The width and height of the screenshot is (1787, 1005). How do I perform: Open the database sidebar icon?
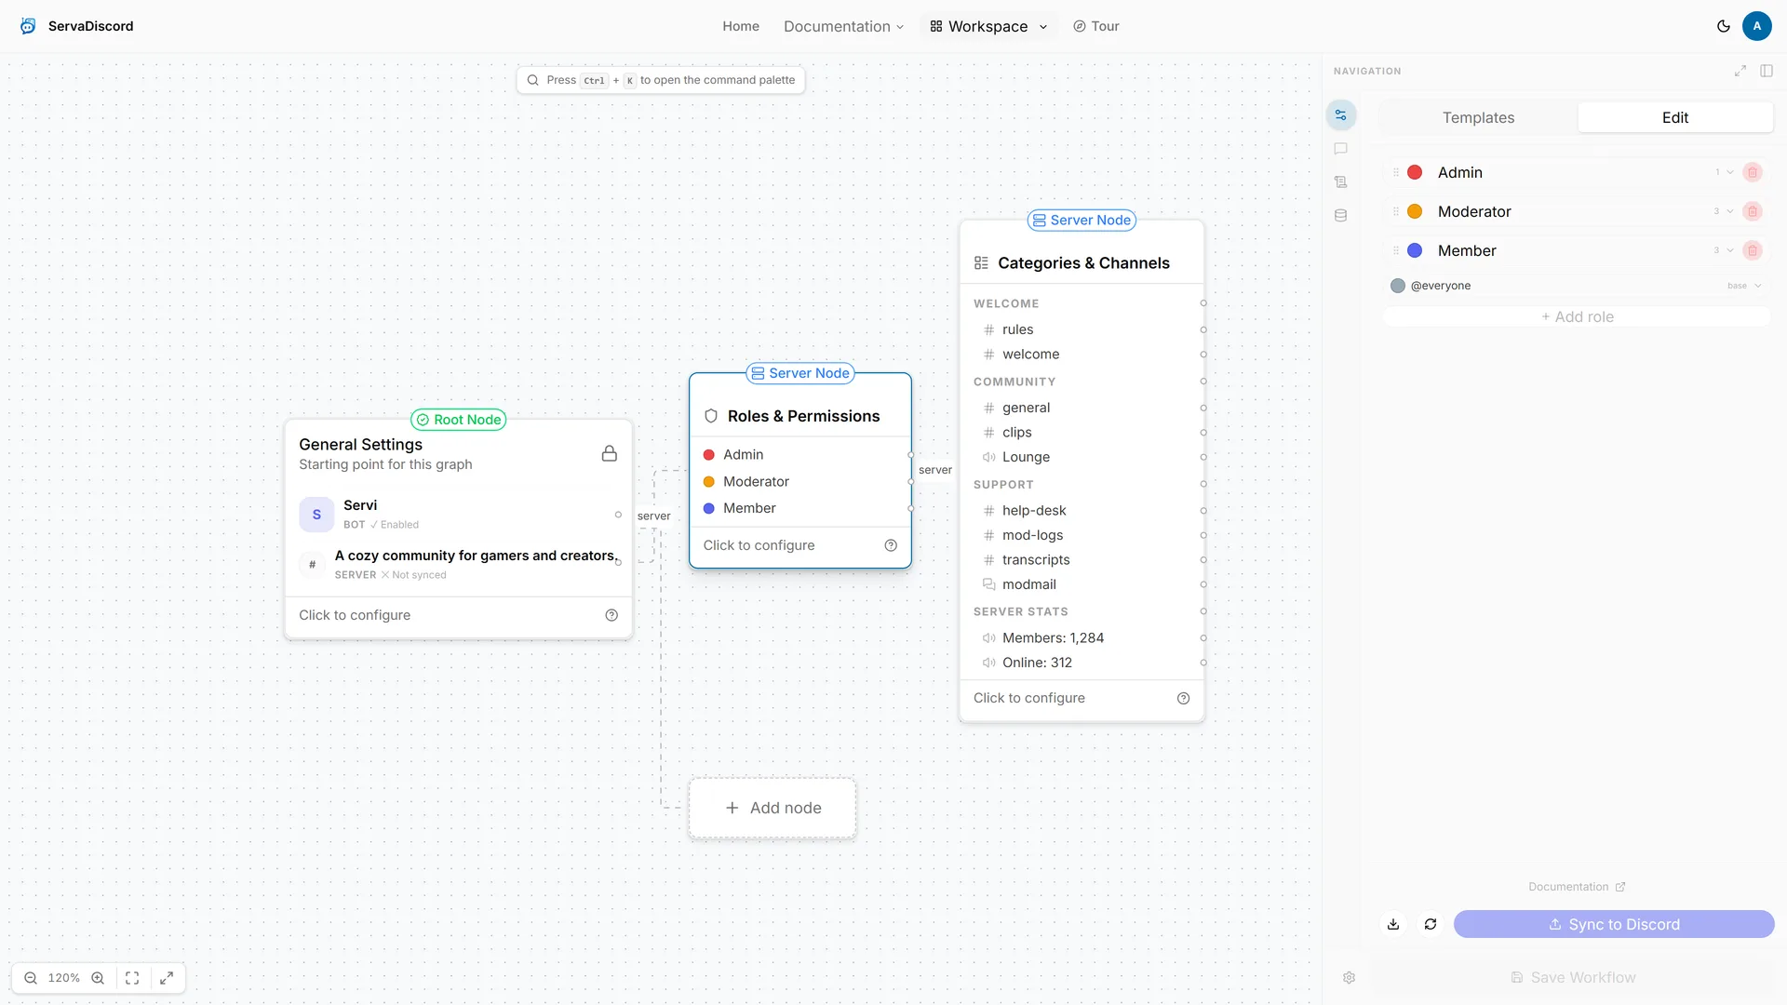coord(1340,216)
